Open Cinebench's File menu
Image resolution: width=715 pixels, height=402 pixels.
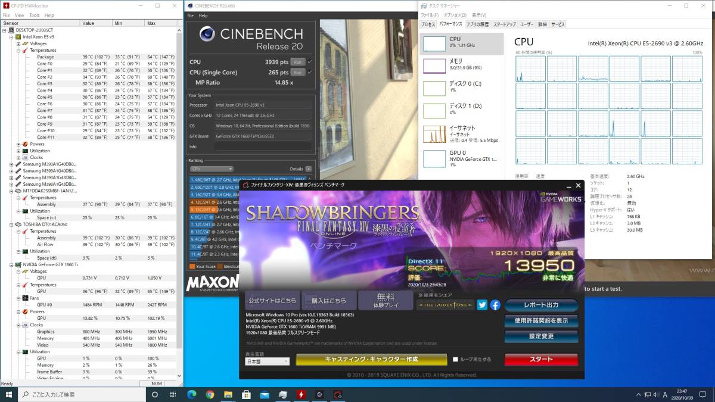click(191, 15)
